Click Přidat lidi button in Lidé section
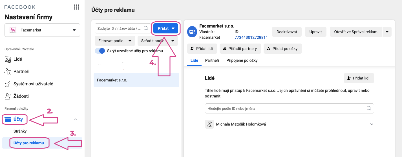The height and width of the screenshot is (157, 402). click(359, 78)
